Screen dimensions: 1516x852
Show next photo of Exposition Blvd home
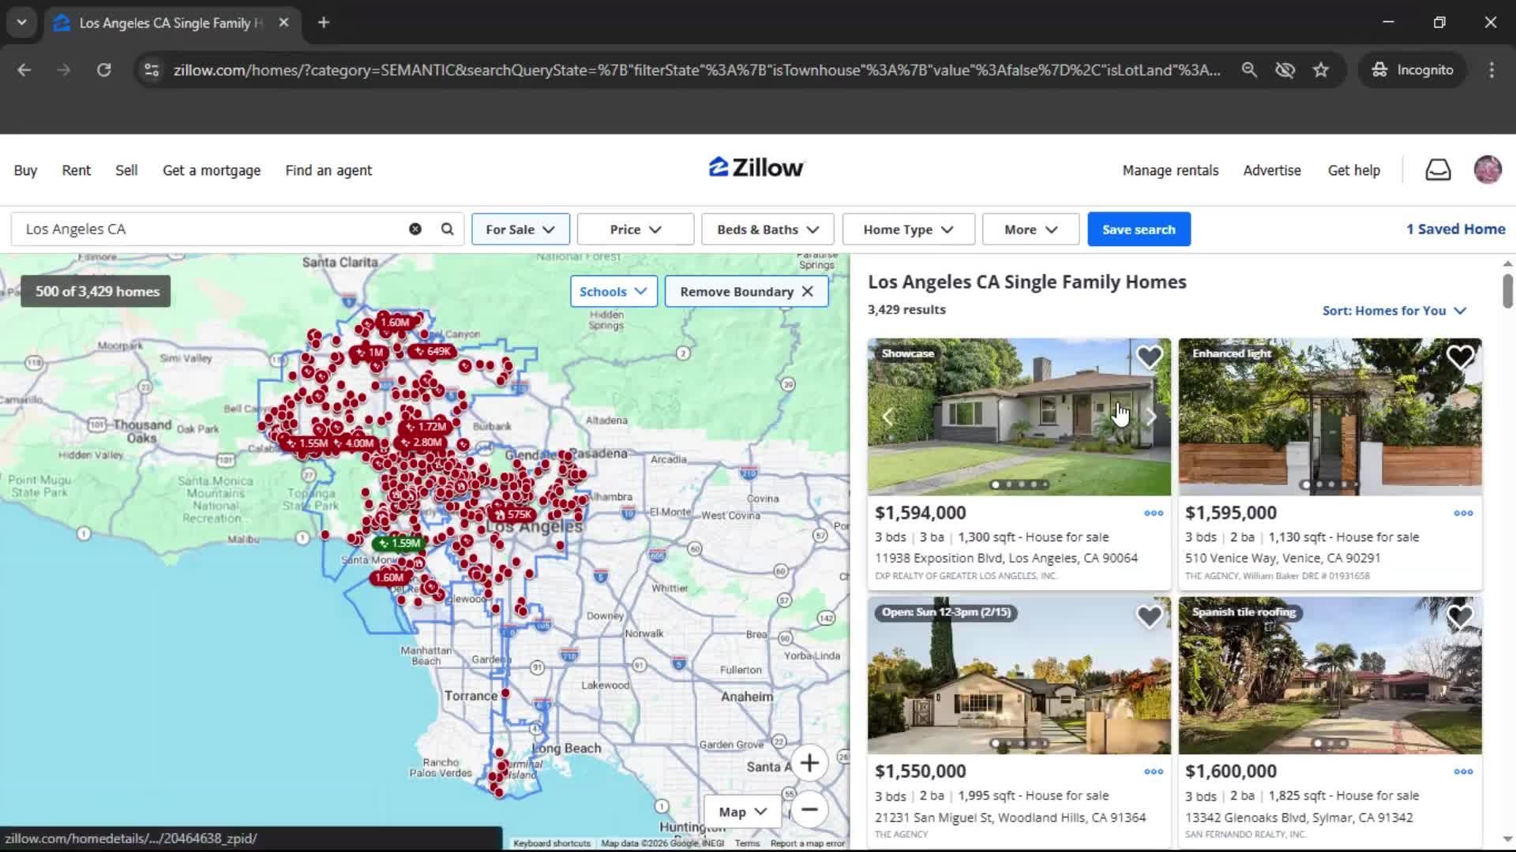[1151, 417]
